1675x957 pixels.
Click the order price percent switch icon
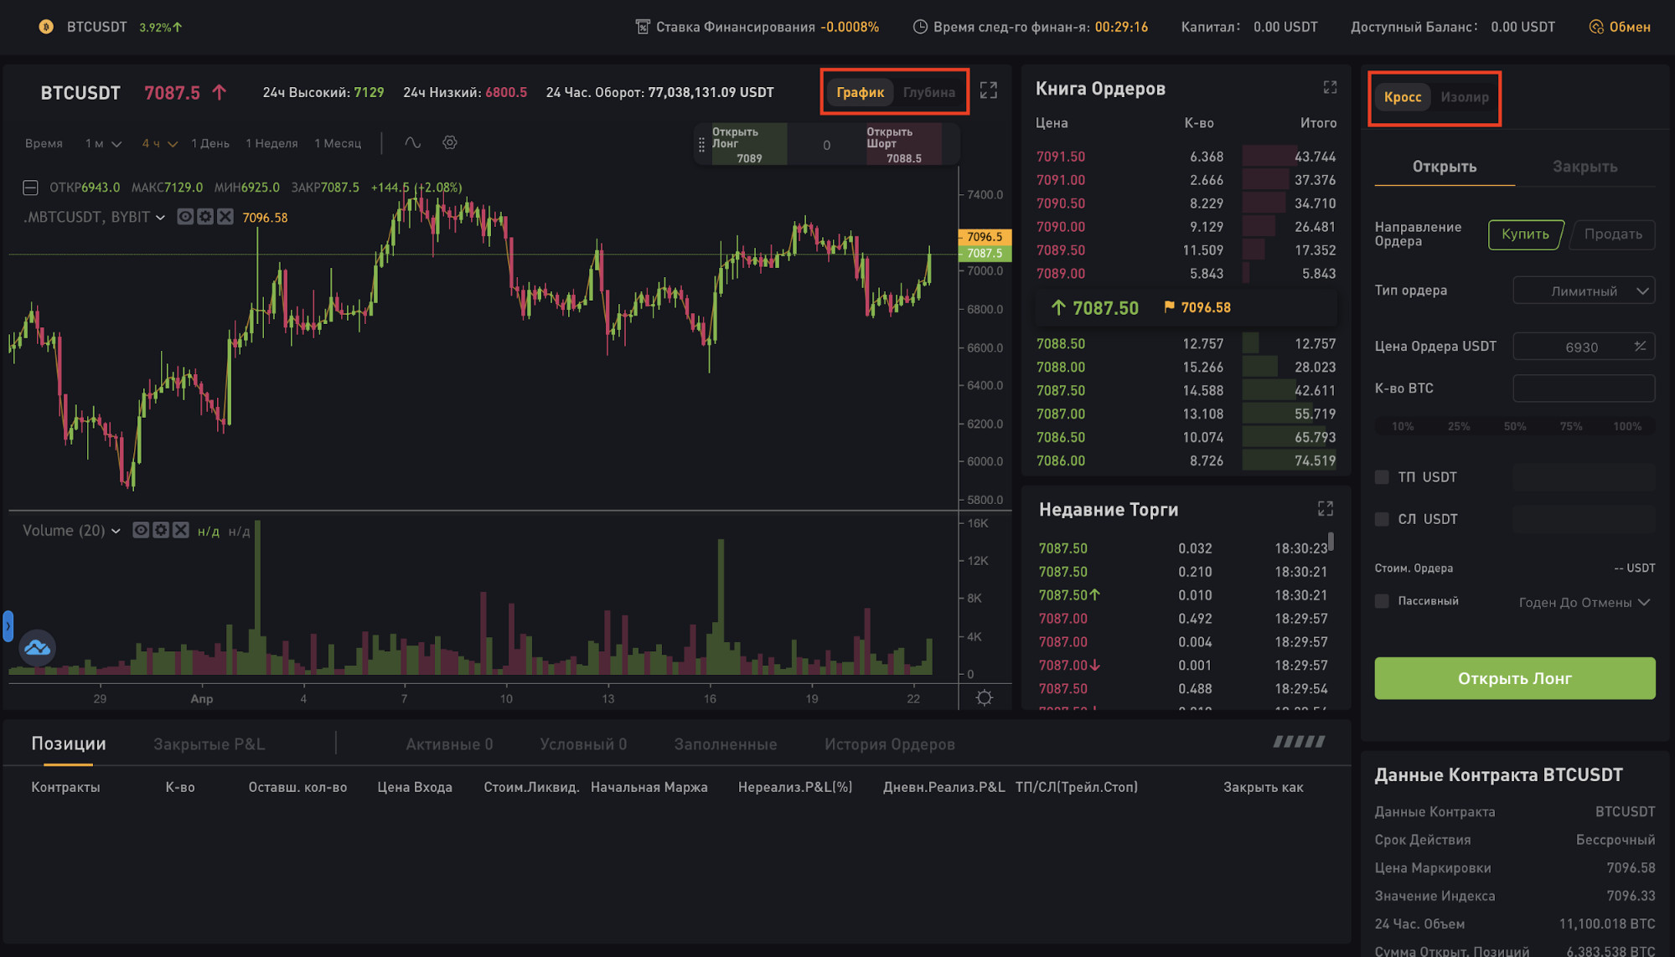(1640, 346)
